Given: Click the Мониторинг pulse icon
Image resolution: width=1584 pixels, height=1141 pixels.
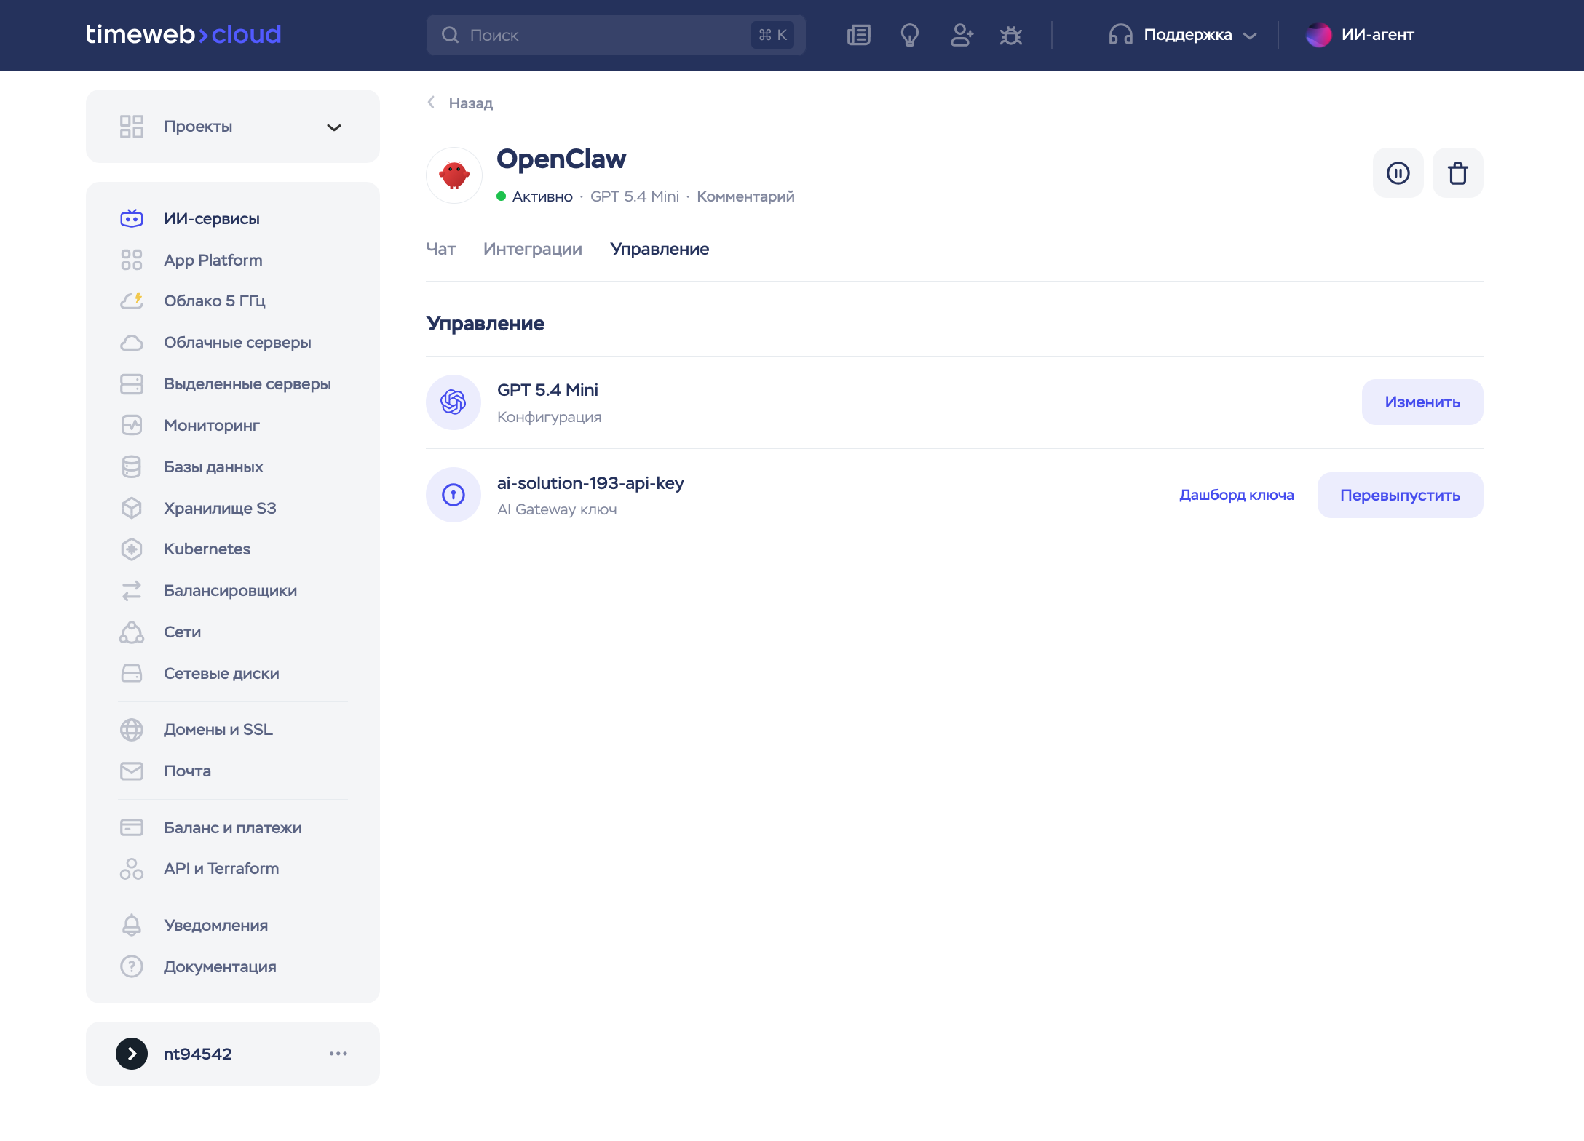Looking at the screenshot, I should click(x=132, y=425).
